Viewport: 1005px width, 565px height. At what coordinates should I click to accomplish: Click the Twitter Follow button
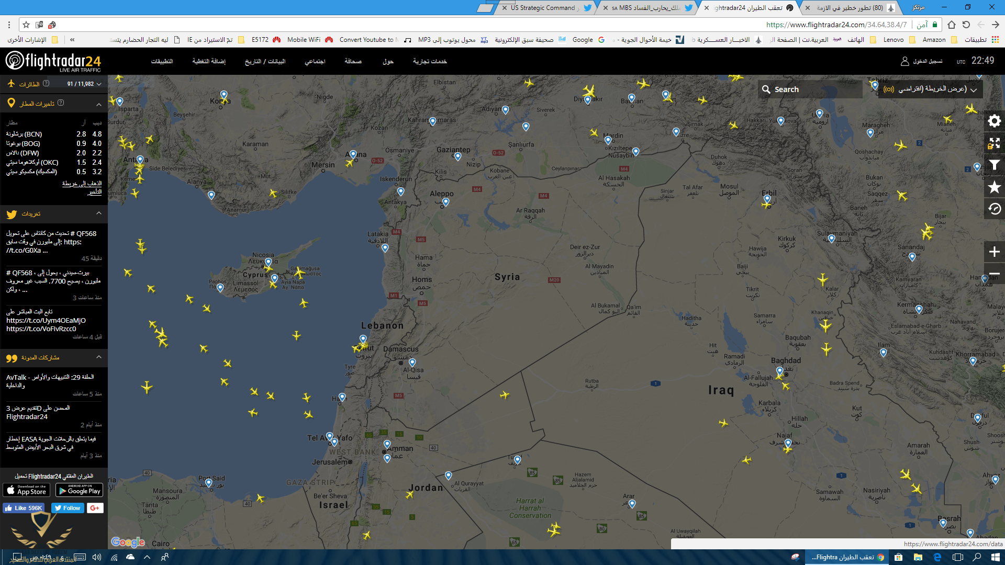(68, 508)
